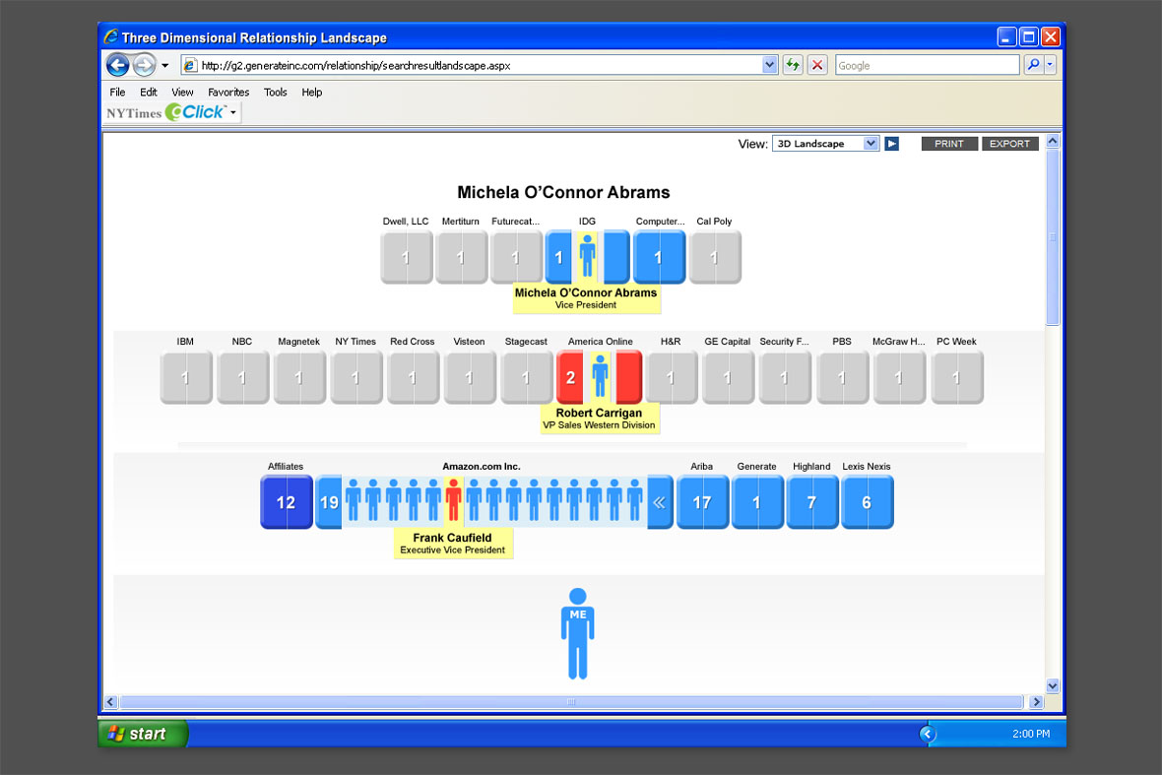The height and width of the screenshot is (775, 1162).
Task: Select the Mertiturn company tile
Action: [x=461, y=257]
